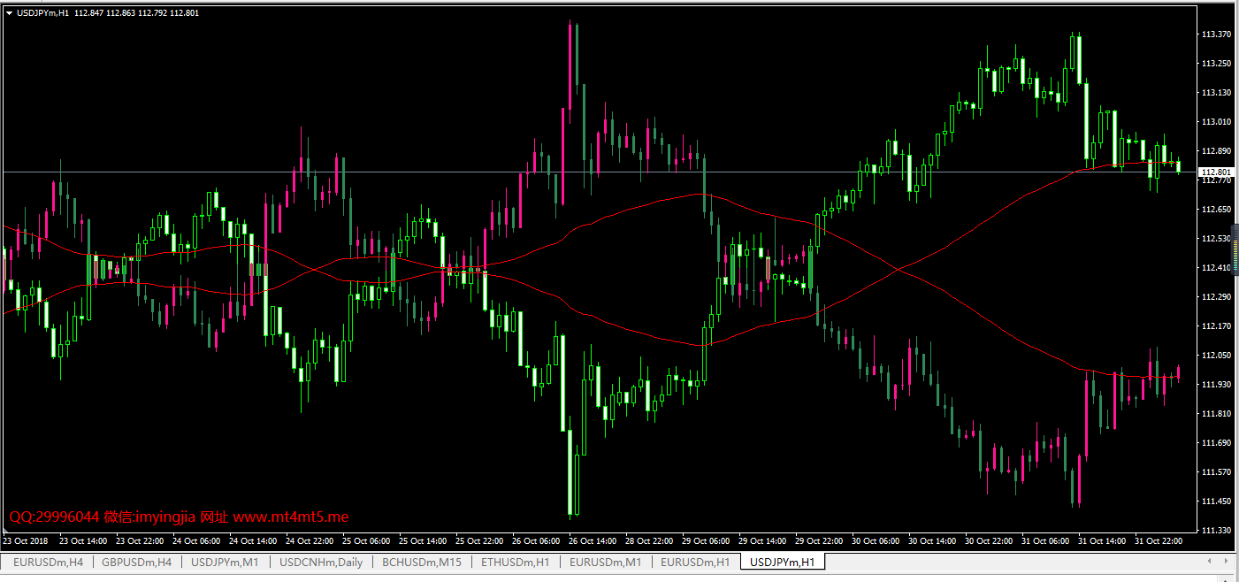Click the USDJPYm,H1 symbol title text
1239x582 pixels.
(x=43, y=13)
